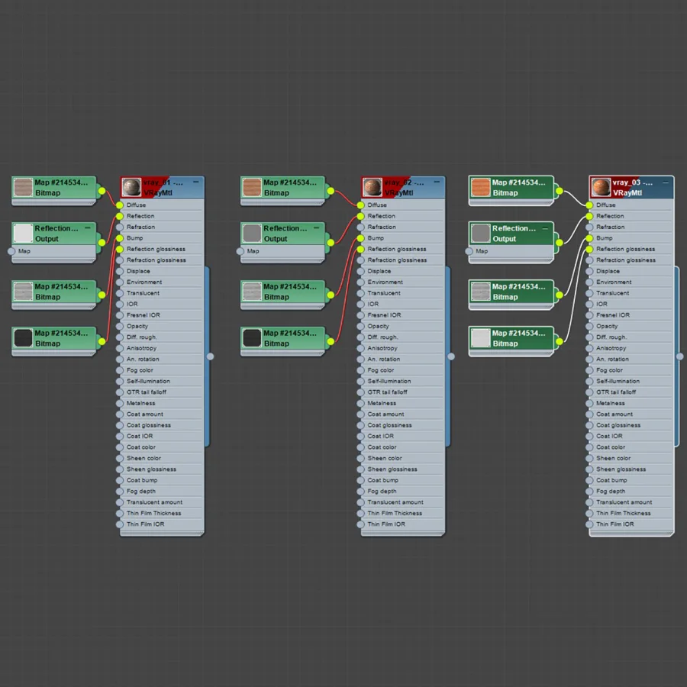The height and width of the screenshot is (687, 687).
Task: Select the white swatch on first Reflection Output
Action: [x=23, y=233]
